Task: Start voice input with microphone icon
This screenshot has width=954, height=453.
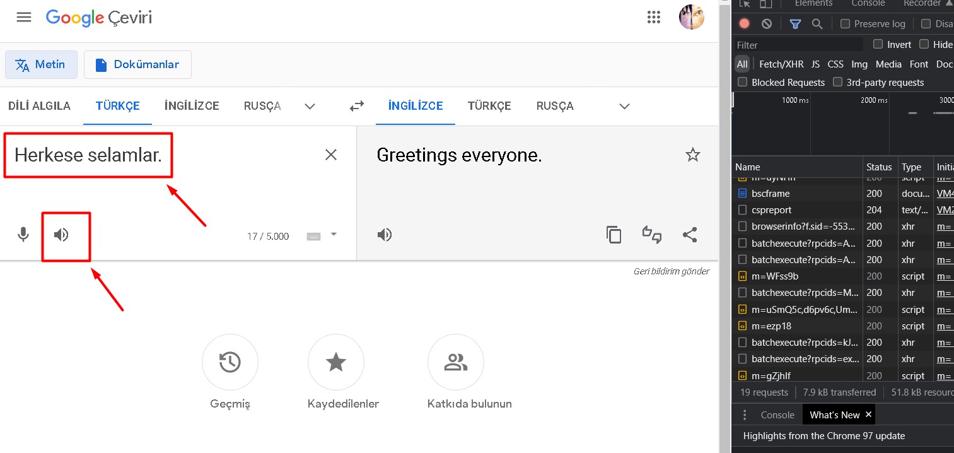Action: pos(23,235)
